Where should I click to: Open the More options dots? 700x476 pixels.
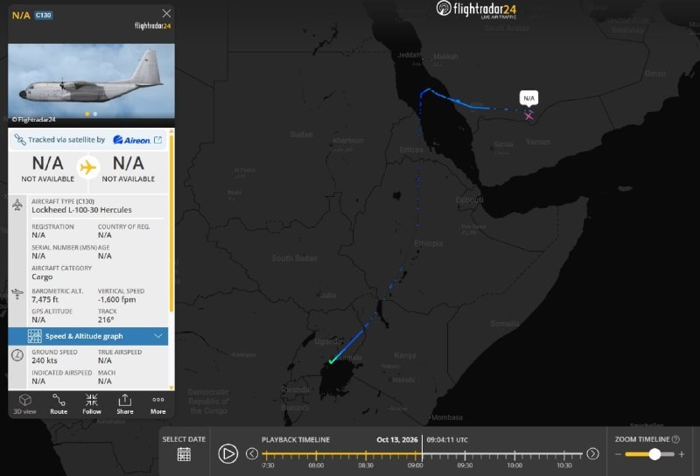click(x=158, y=400)
